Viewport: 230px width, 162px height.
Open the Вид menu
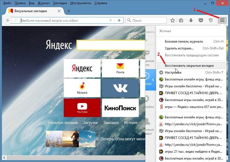click(x=31, y=3)
